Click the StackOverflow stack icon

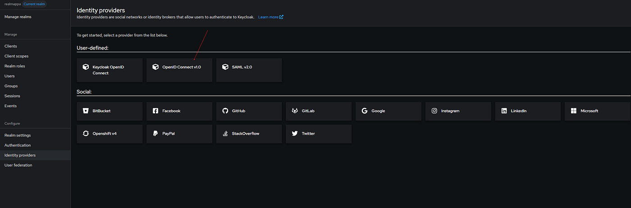tap(225, 133)
